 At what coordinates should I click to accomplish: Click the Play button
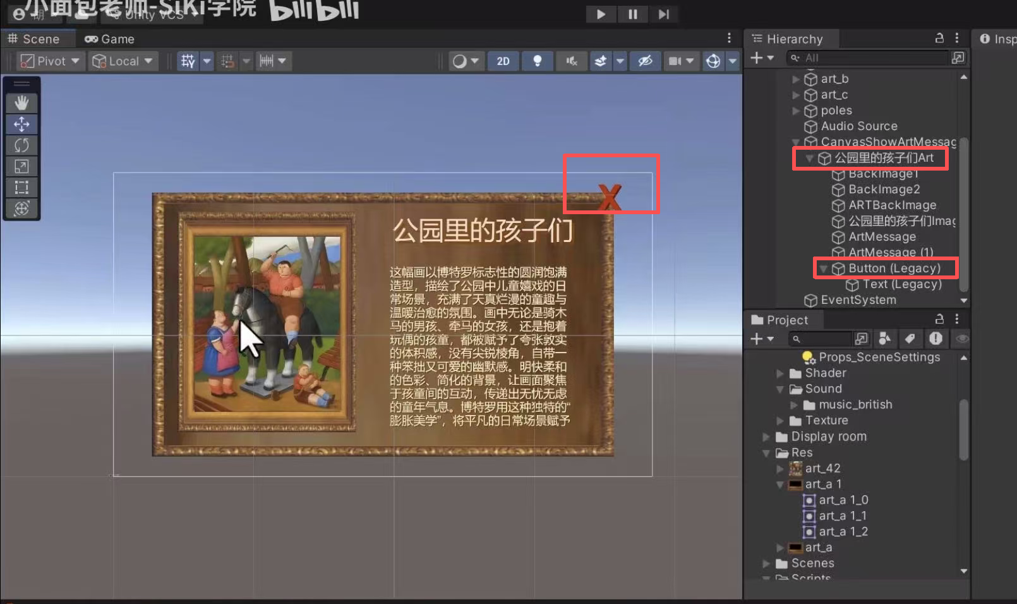click(600, 14)
